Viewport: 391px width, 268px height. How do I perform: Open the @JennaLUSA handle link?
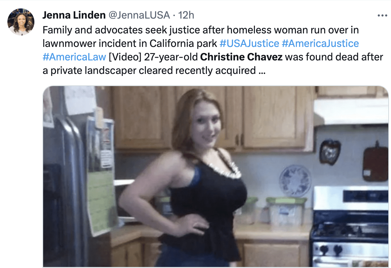[139, 15]
